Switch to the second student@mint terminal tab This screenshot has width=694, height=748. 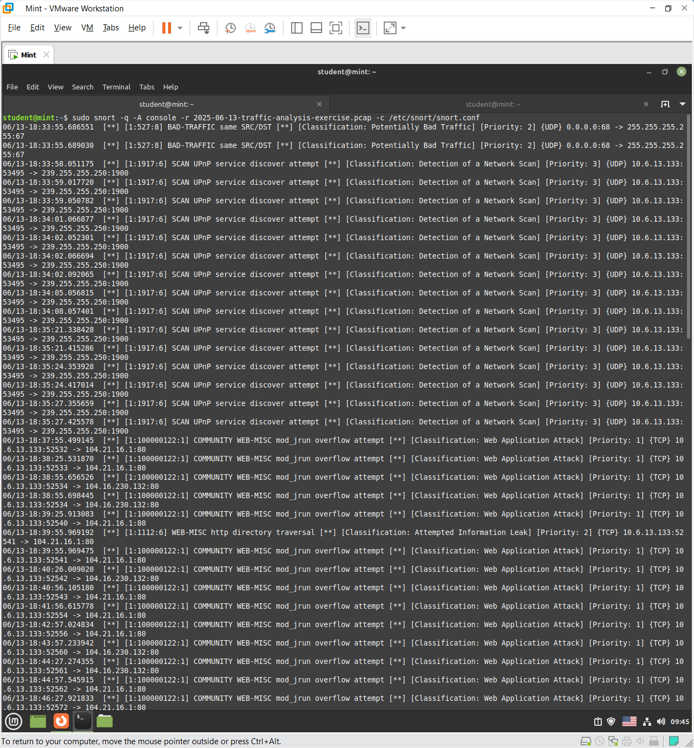pos(492,104)
